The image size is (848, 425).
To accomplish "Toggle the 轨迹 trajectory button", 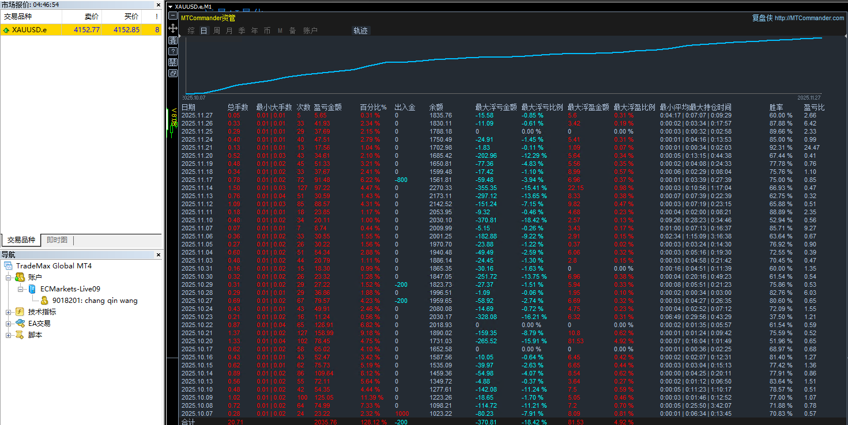I will 360,31.
